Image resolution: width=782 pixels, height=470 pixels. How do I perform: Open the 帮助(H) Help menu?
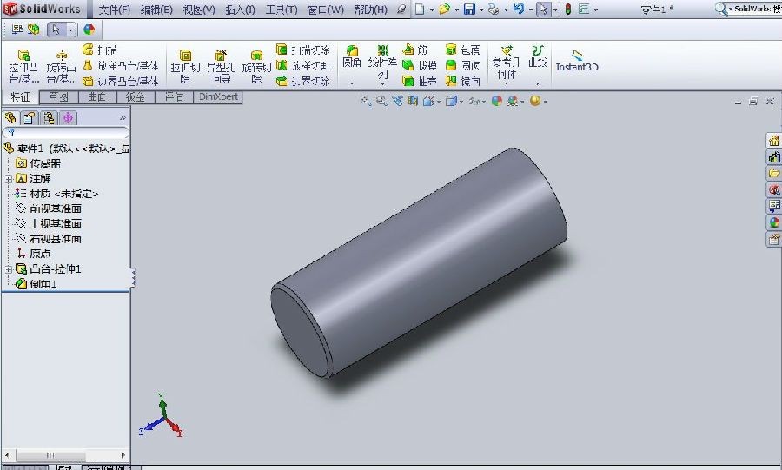[x=371, y=10]
